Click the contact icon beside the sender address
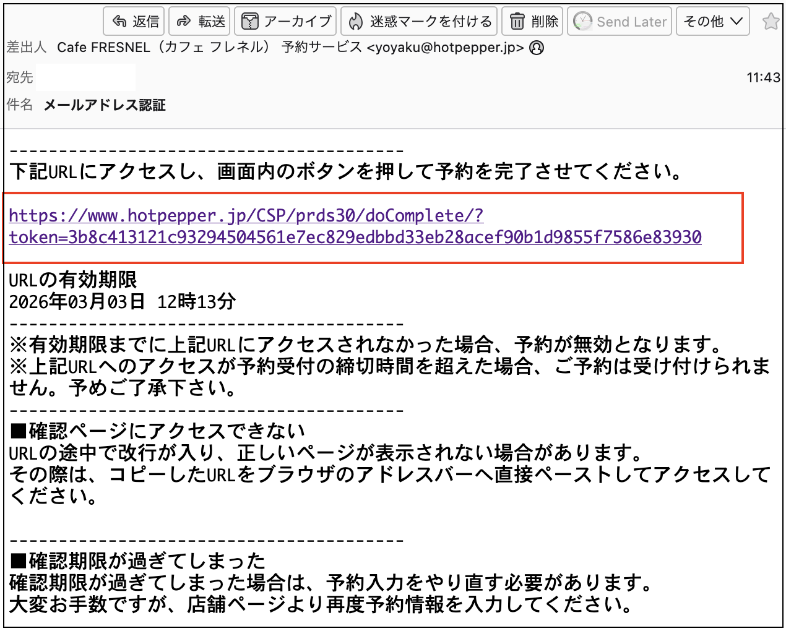This screenshot has height=631, width=786. click(x=537, y=48)
